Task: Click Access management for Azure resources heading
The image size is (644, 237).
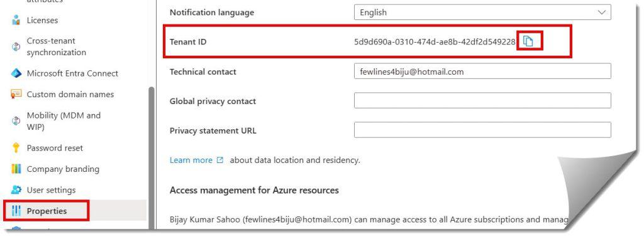Action: tap(254, 190)
